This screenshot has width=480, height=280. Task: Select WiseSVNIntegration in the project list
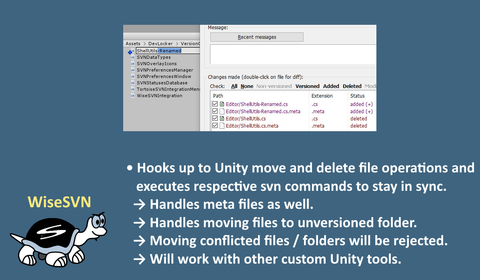click(160, 96)
